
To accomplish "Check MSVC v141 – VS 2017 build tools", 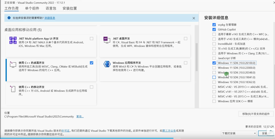I will coord(214,92).
